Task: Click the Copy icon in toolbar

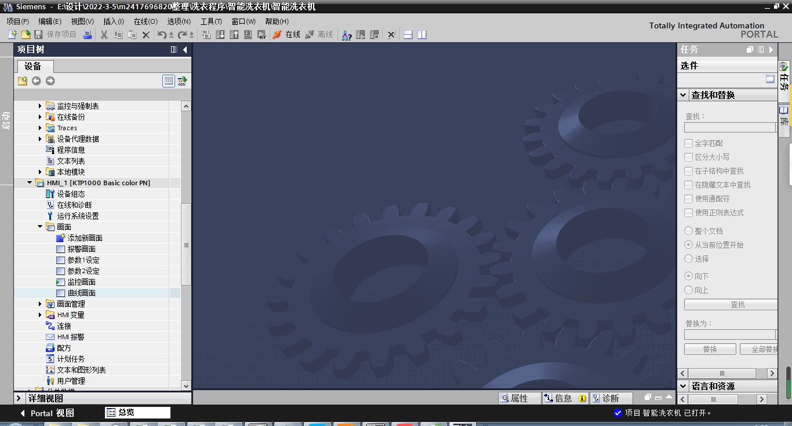Action: pyautogui.click(x=118, y=35)
